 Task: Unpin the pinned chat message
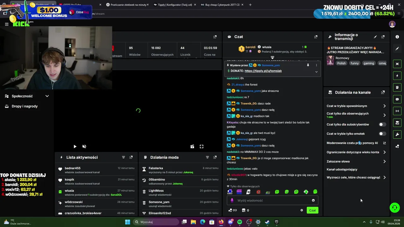pos(308,65)
